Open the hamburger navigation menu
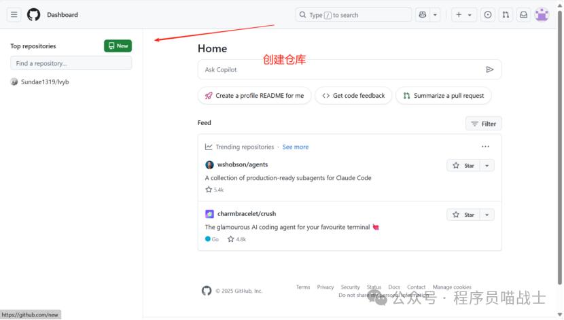Screen dimensions: 564x320 point(14,15)
